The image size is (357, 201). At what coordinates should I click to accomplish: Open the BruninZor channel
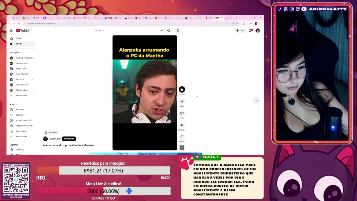(x=22, y=79)
